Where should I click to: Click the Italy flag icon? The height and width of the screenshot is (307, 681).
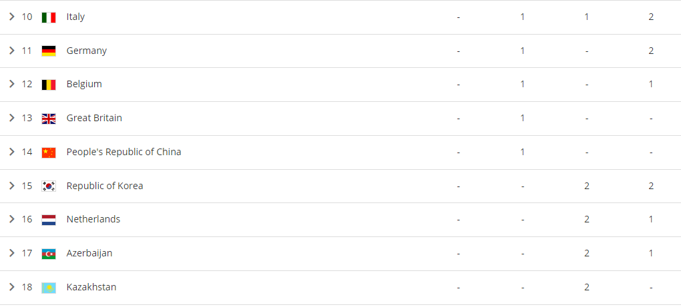(x=49, y=17)
